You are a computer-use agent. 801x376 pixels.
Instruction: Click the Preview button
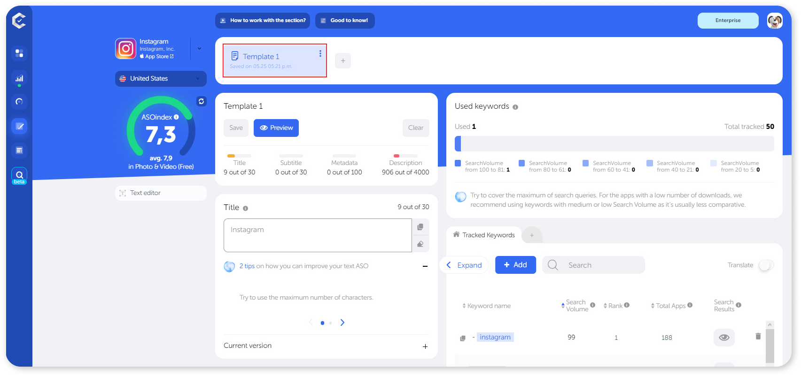coord(276,128)
